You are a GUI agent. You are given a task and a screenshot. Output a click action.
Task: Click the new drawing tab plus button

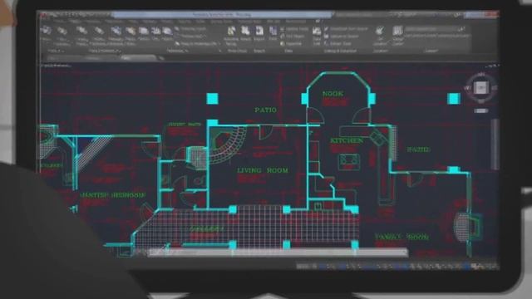[x=162, y=58]
